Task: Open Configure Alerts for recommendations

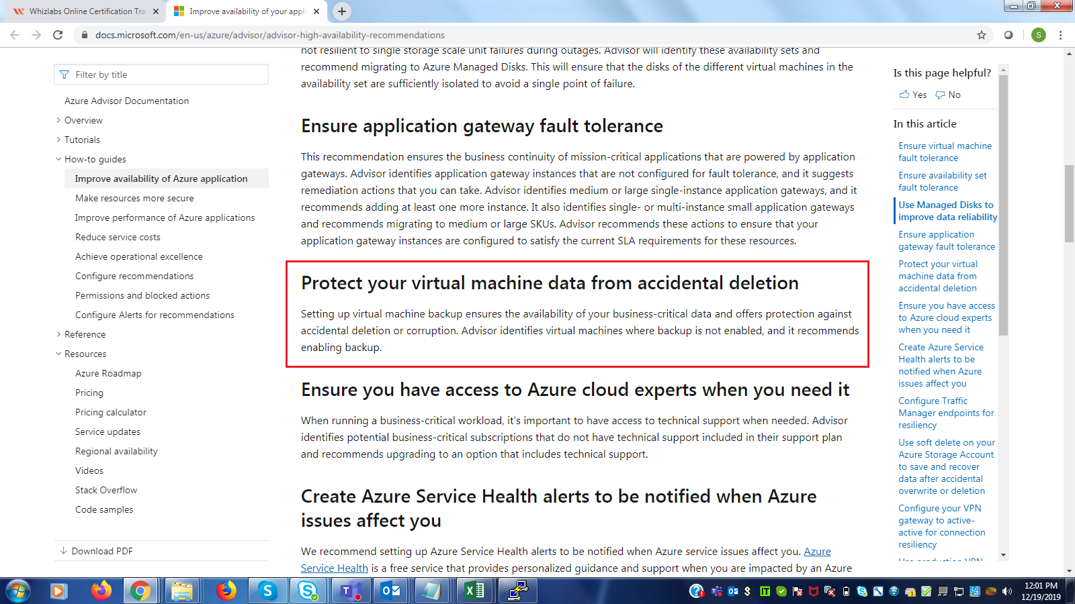Action: click(155, 315)
